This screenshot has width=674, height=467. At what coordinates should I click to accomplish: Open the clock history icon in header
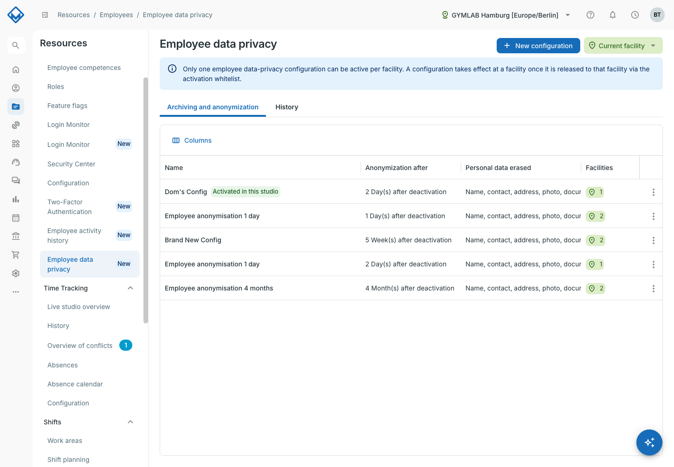(x=635, y=15)
